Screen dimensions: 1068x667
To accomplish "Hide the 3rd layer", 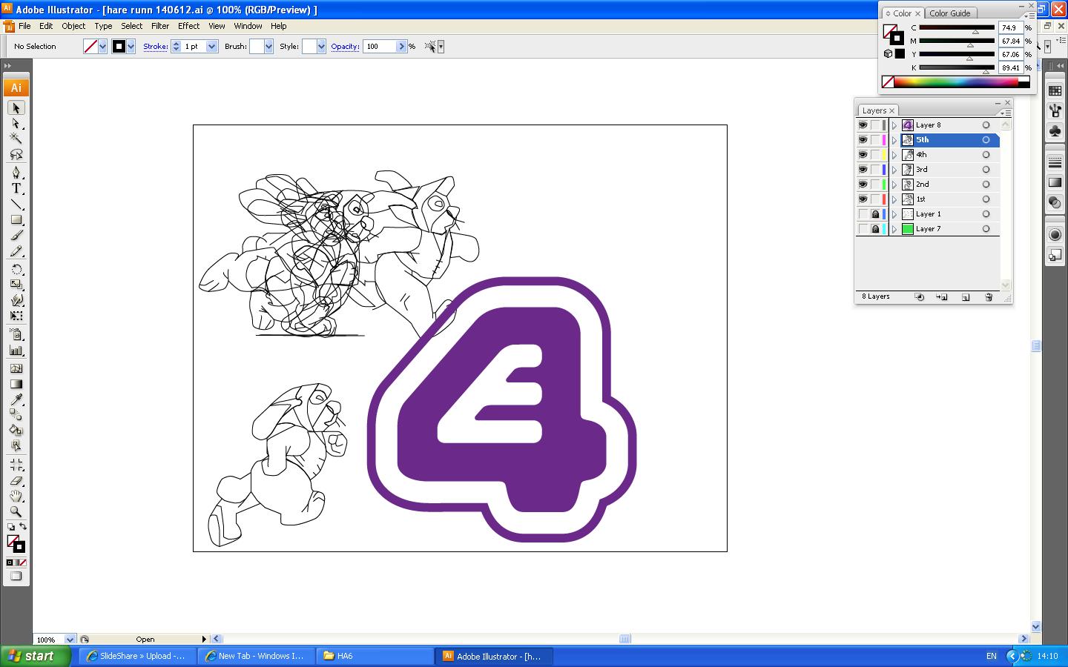I will 863,170.
